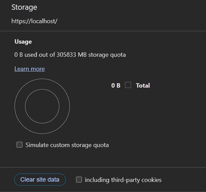Screen dimensions: 206x192
Task: Click the '0 B used' usage text
Action: (x=27, y=54)
